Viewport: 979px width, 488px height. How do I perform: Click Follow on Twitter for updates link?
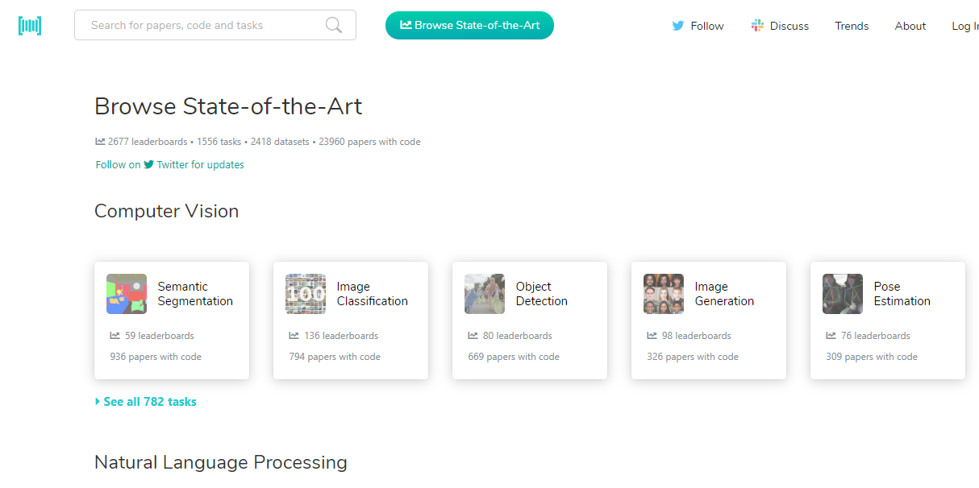pyautogui.click(x=170, y=164)
